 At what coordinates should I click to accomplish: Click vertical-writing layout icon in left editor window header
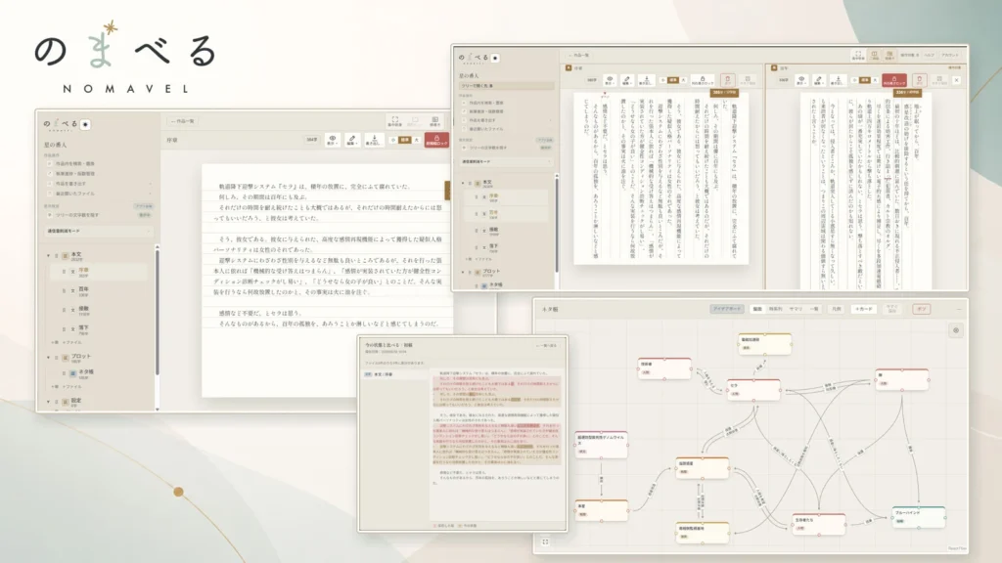tap(435, 120)
